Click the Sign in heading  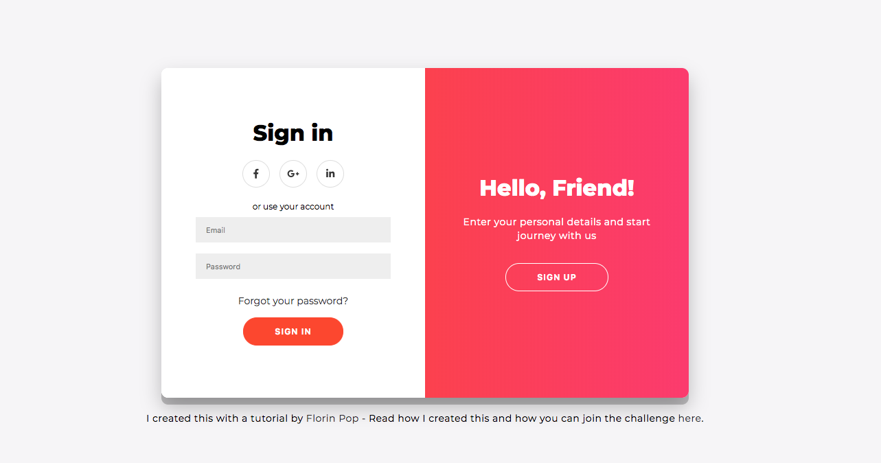pos(293,133)
